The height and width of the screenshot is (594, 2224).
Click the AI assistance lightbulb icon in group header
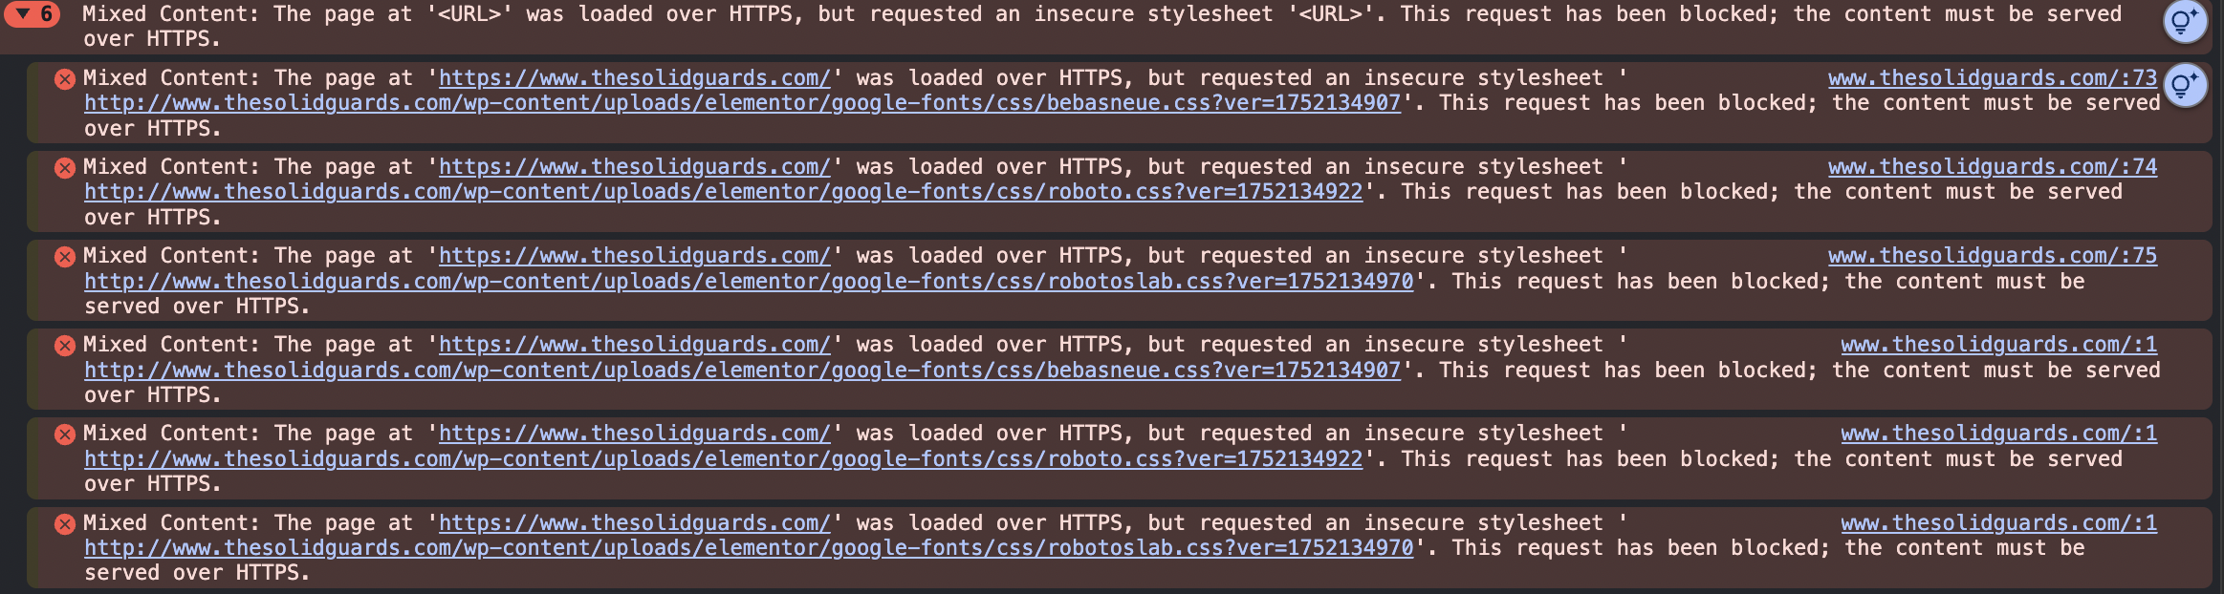(2185, 22)
